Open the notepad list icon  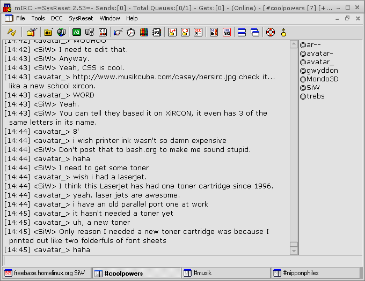pyautogui.click(x=157, y=32)
